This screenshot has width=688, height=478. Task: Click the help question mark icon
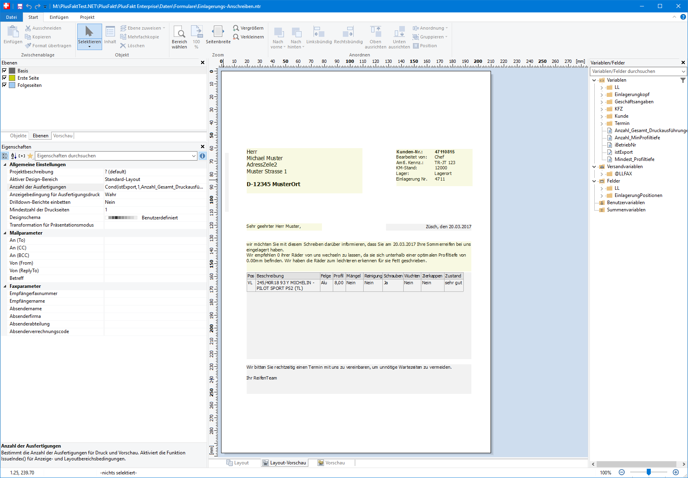point(683,17)
